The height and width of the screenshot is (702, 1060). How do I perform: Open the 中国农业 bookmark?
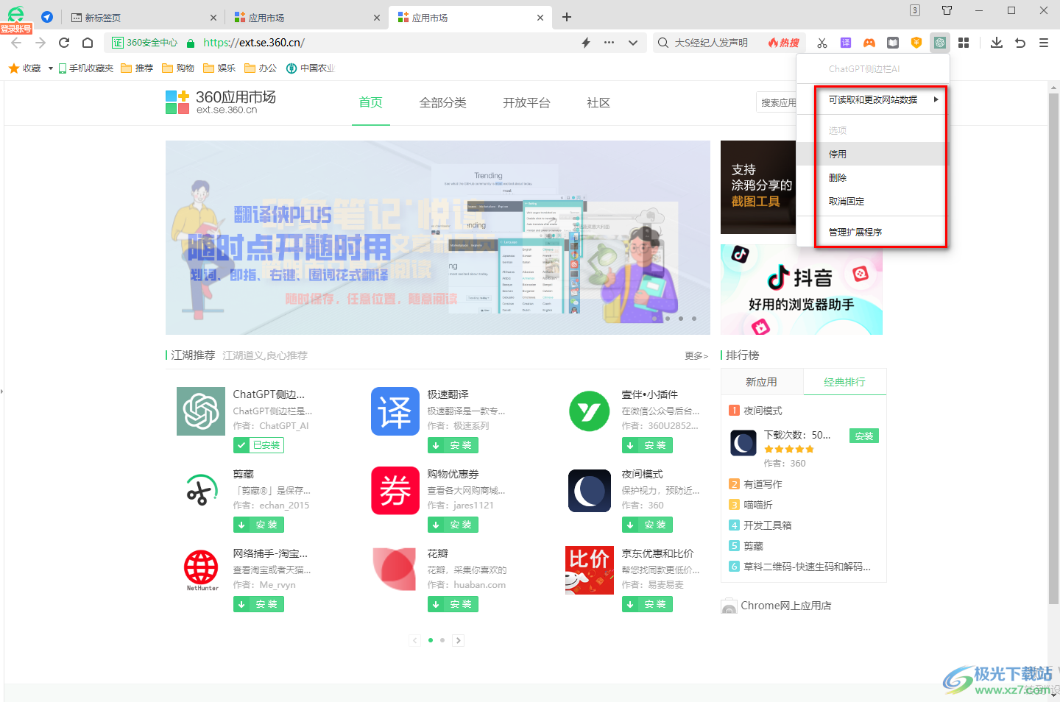click(311, 68)
